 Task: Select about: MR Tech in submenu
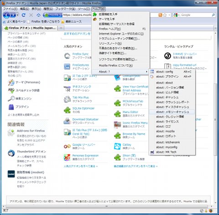tap(172, 152)
